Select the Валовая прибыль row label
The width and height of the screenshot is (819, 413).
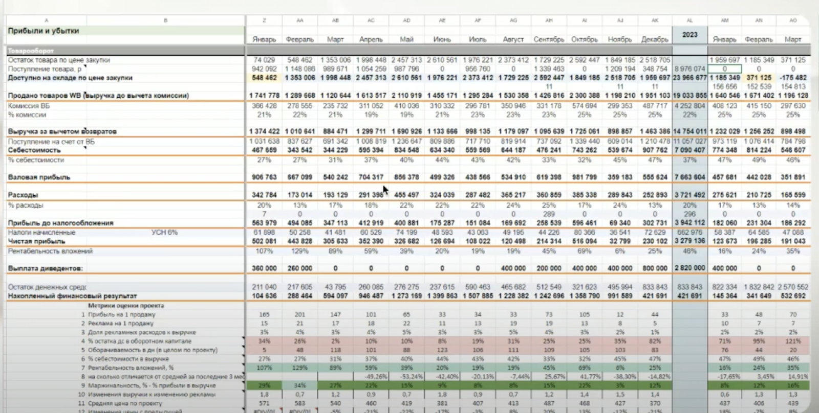click(39, 177)
